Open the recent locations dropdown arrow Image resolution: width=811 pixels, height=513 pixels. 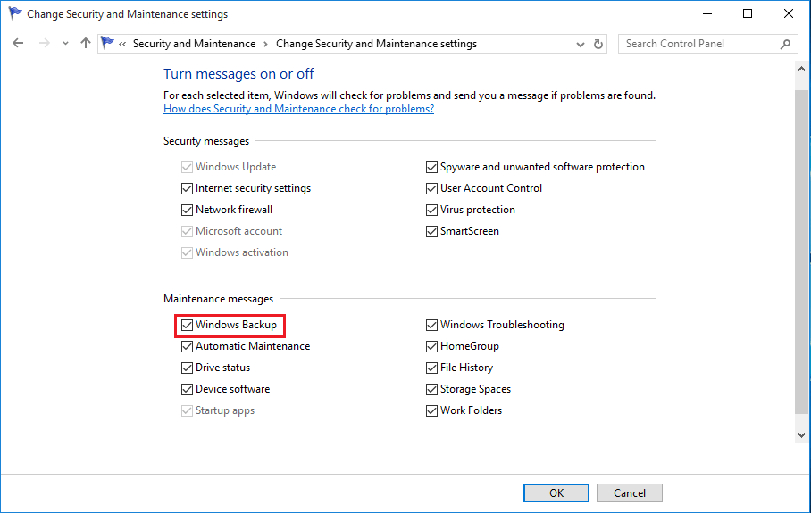[65, 44]
